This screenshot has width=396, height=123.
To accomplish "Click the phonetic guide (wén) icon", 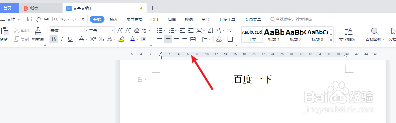I will pyautogui.click(x=145, y=30).
